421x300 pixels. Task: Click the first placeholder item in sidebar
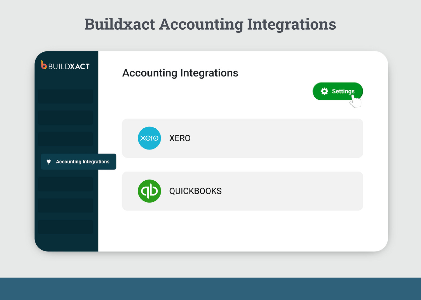point(65,96)
